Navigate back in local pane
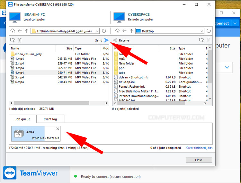241x183 pixels. (20, 31)
